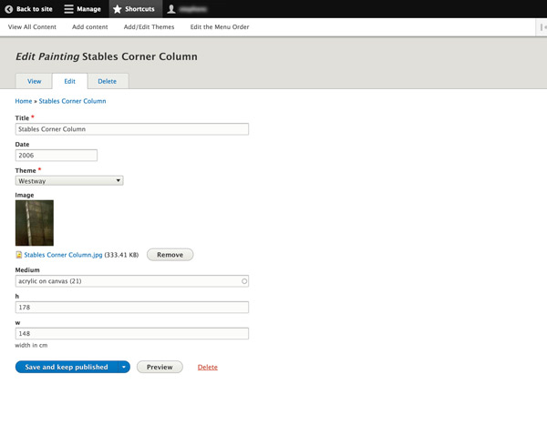Collapse the toolbar with the right-edge handle

(x=542, y=27)
